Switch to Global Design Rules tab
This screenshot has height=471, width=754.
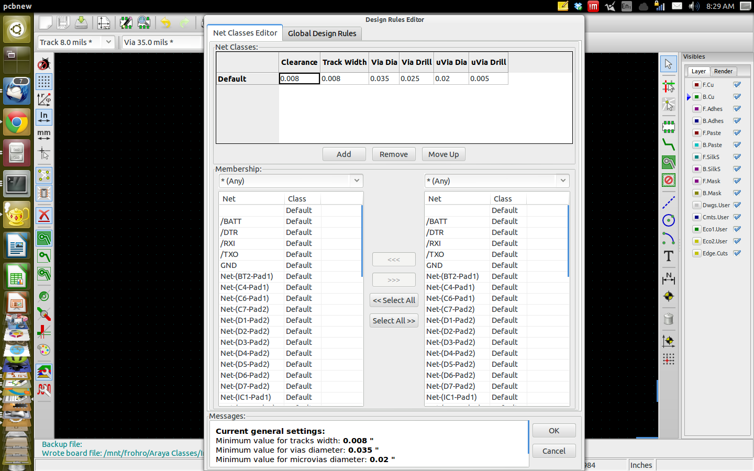point(322,33)
